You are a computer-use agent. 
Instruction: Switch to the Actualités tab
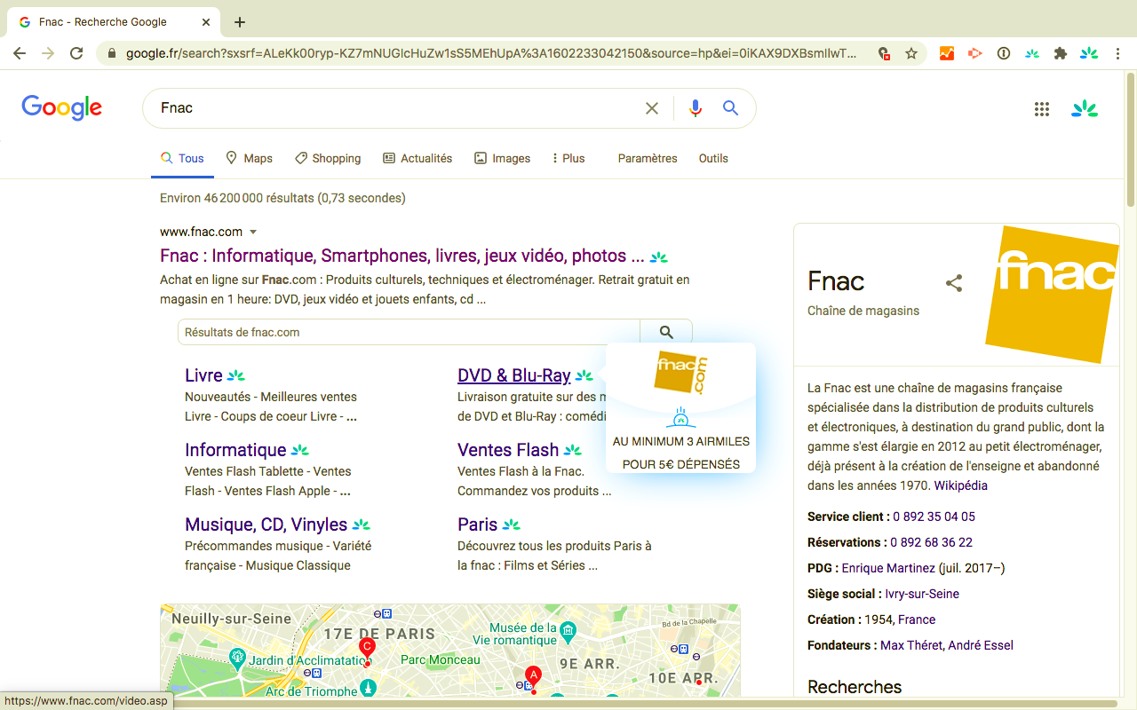pos(417,158)
